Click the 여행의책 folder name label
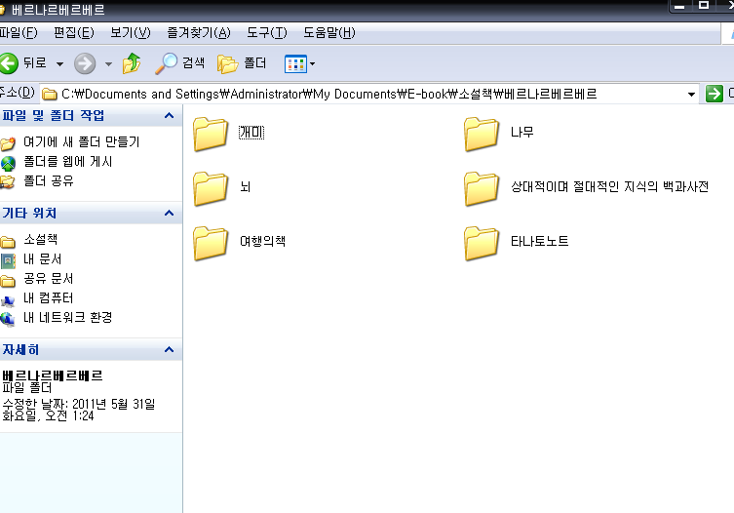Viewport: 734px width, 513px height. pyautogui.click(x=262, y=241)
